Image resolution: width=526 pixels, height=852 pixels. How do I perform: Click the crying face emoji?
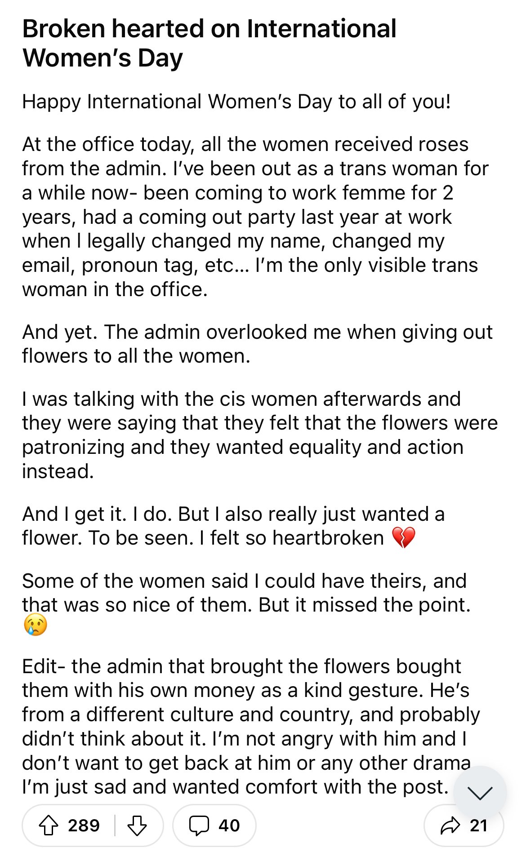pos(35,625)
